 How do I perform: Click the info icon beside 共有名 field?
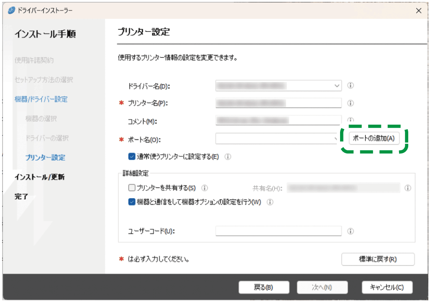408,188
